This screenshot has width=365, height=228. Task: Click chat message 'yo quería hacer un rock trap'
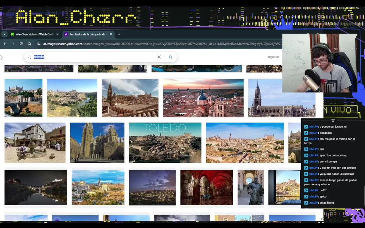click(x=337, y=174)
